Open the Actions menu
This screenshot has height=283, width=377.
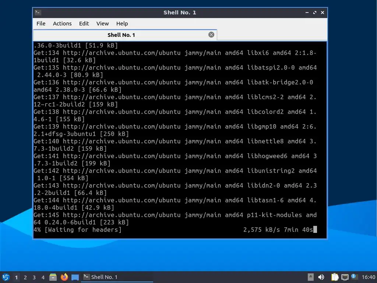pos(62,24)
